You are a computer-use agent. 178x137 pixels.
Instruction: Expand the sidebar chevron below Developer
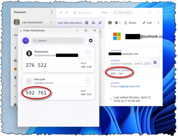tap(15, 97)
